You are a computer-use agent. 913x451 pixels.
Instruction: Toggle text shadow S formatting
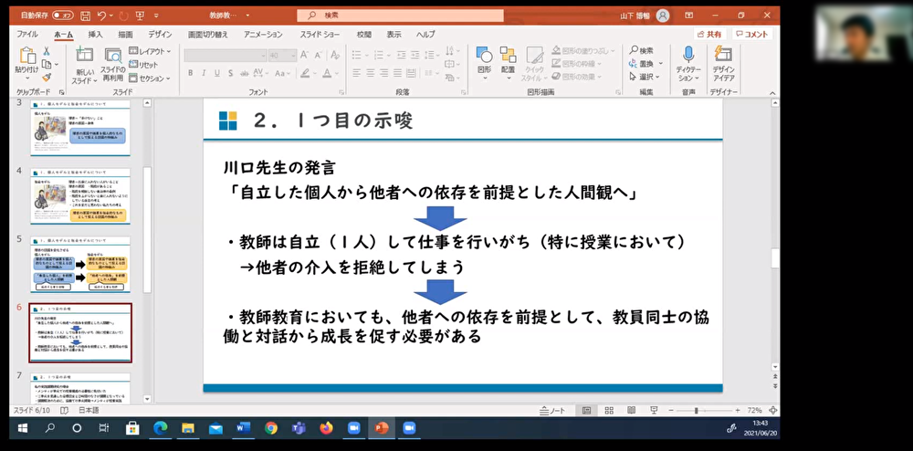229,73
